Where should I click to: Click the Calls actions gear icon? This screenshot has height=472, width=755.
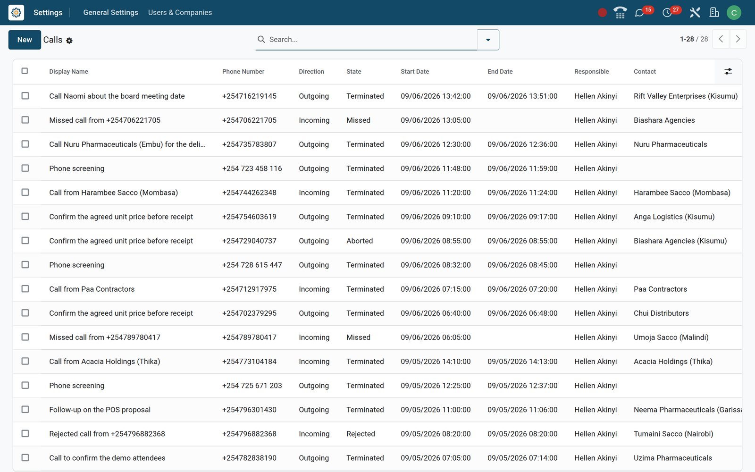[x=69, y=41]
